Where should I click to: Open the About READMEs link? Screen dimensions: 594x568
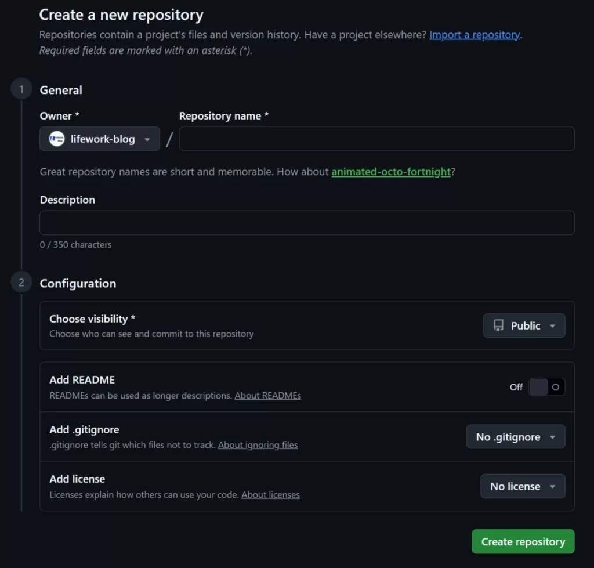pyautogui.click(x=267, y=396)
